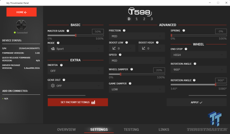Click the Wheel Damper 20% value box
Viewport: 230px width, 134px height.
click(159, 70)
